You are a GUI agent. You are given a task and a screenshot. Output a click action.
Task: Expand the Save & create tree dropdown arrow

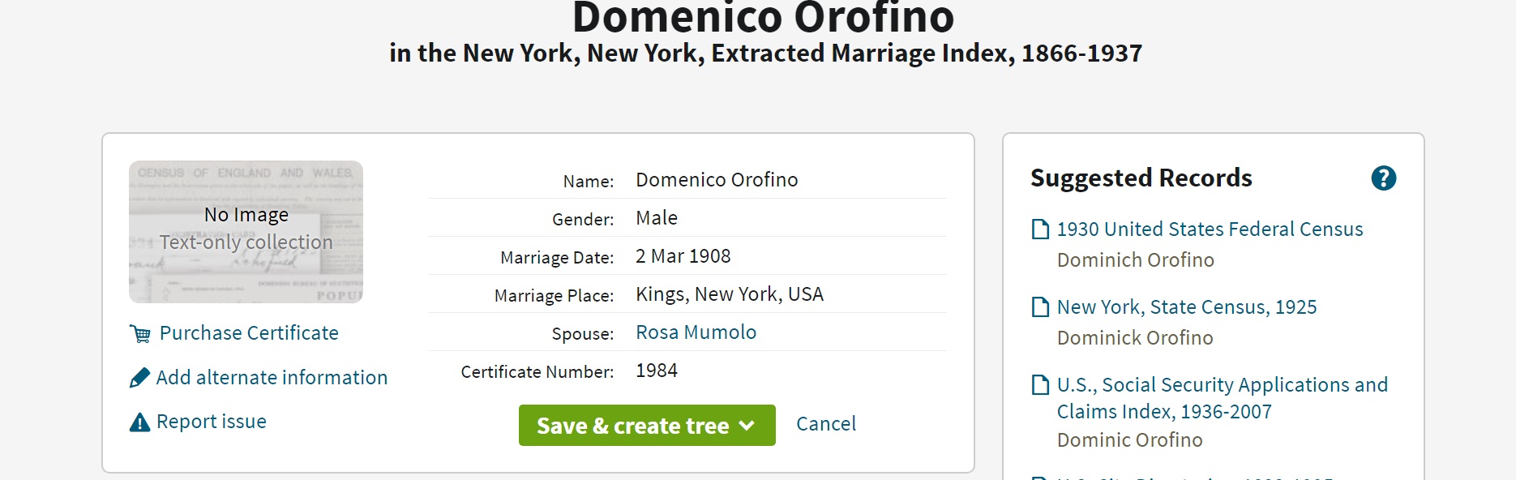[747, 426]
